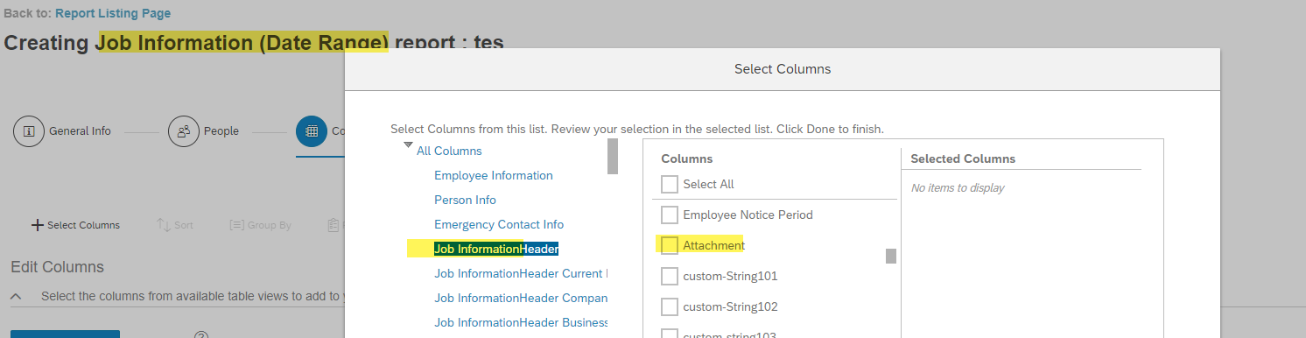Choose Person Info in the column list
1306x338 pixels.
coord(465,200)
